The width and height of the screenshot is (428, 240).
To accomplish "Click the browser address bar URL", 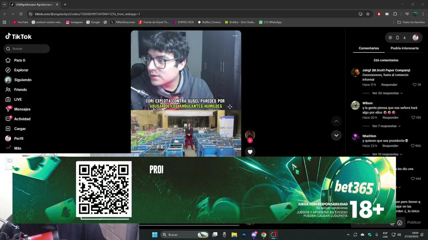I will coord(87,14).
